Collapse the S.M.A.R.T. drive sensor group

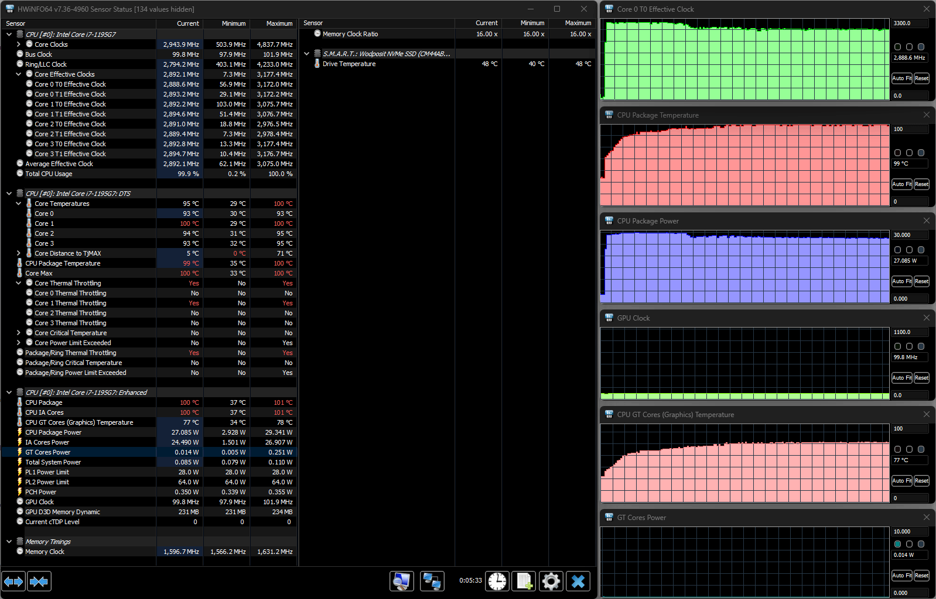pos(306,54)
